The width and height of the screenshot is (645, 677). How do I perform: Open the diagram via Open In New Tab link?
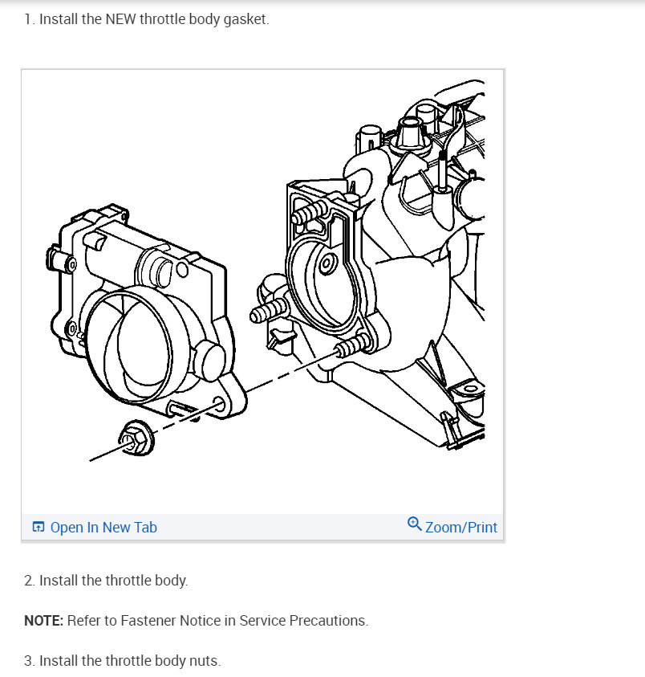[103, 527]
